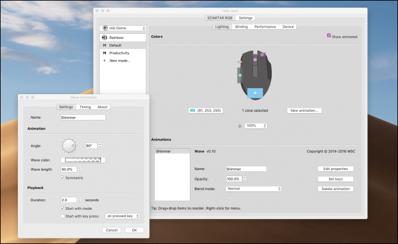This screenshot has width=398, height=244.
Task: Select the cyan side panel zone dot
Action: coord(240,75)
